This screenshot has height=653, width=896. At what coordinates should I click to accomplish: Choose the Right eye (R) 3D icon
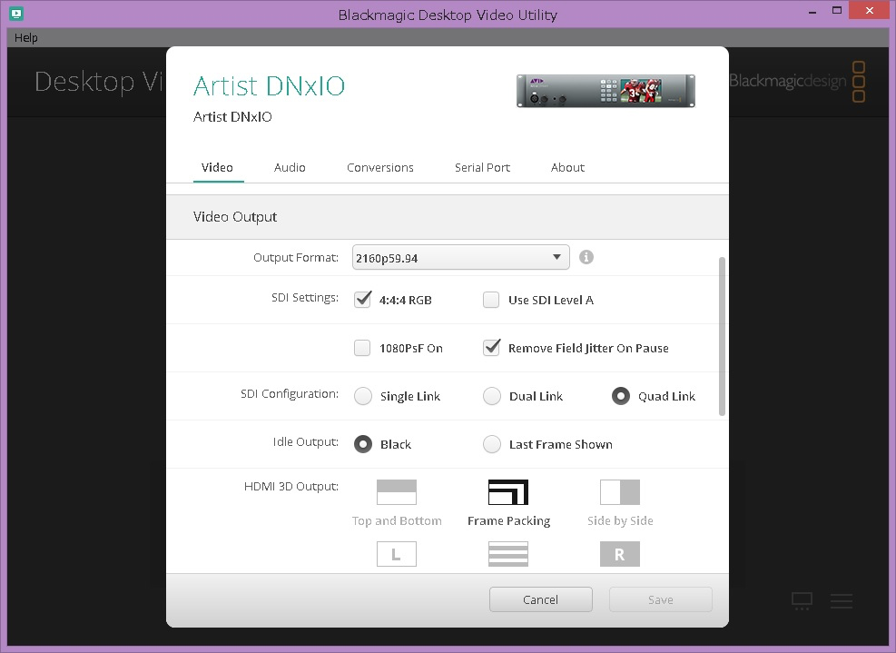tap(620, 554)
